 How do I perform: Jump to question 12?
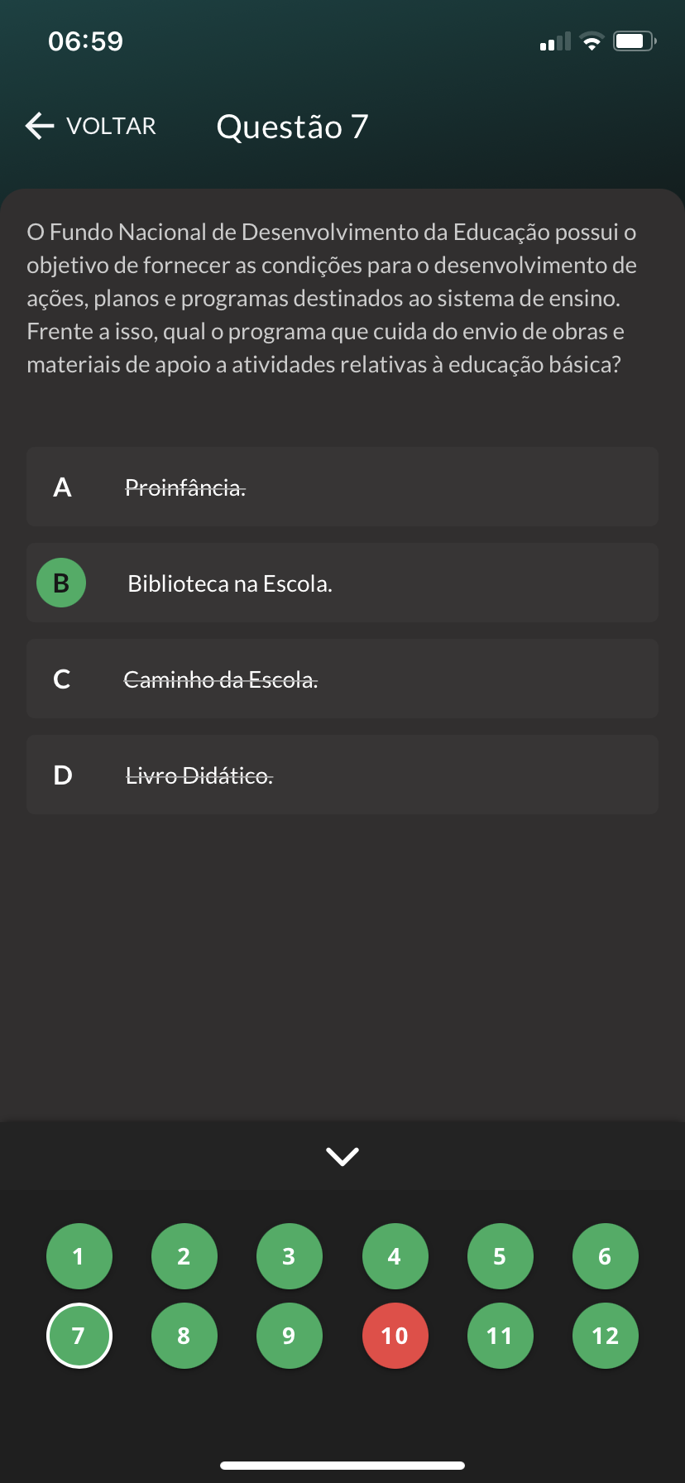pos(605,1336)
